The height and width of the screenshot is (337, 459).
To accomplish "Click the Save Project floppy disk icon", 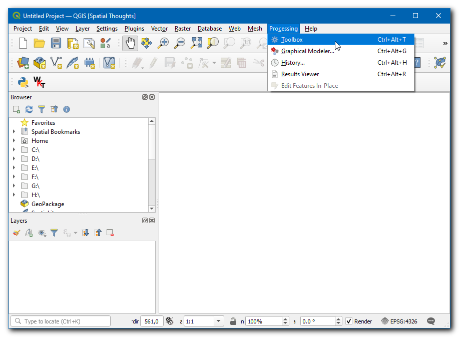I will (x=56, y=44).
